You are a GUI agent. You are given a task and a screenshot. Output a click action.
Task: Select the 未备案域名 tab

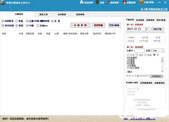pos(160,83)
